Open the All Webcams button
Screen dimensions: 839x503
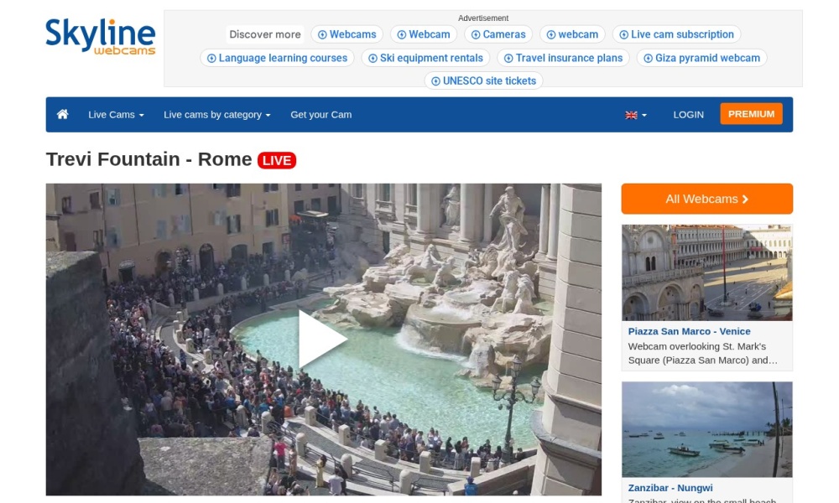706,199
